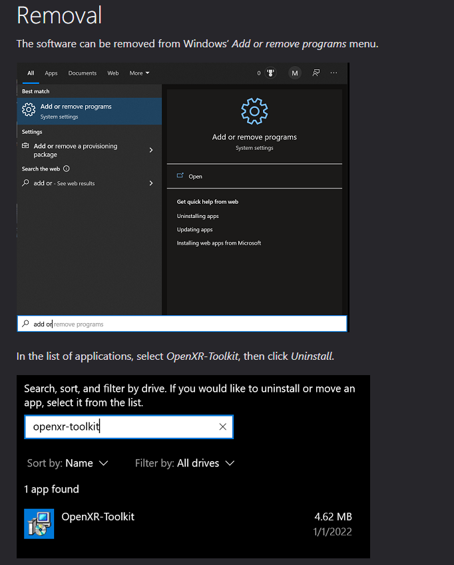This screenshot has width=454, height=565.
Task: Open the M user account avatar
Action: click(x=294, y=73)
